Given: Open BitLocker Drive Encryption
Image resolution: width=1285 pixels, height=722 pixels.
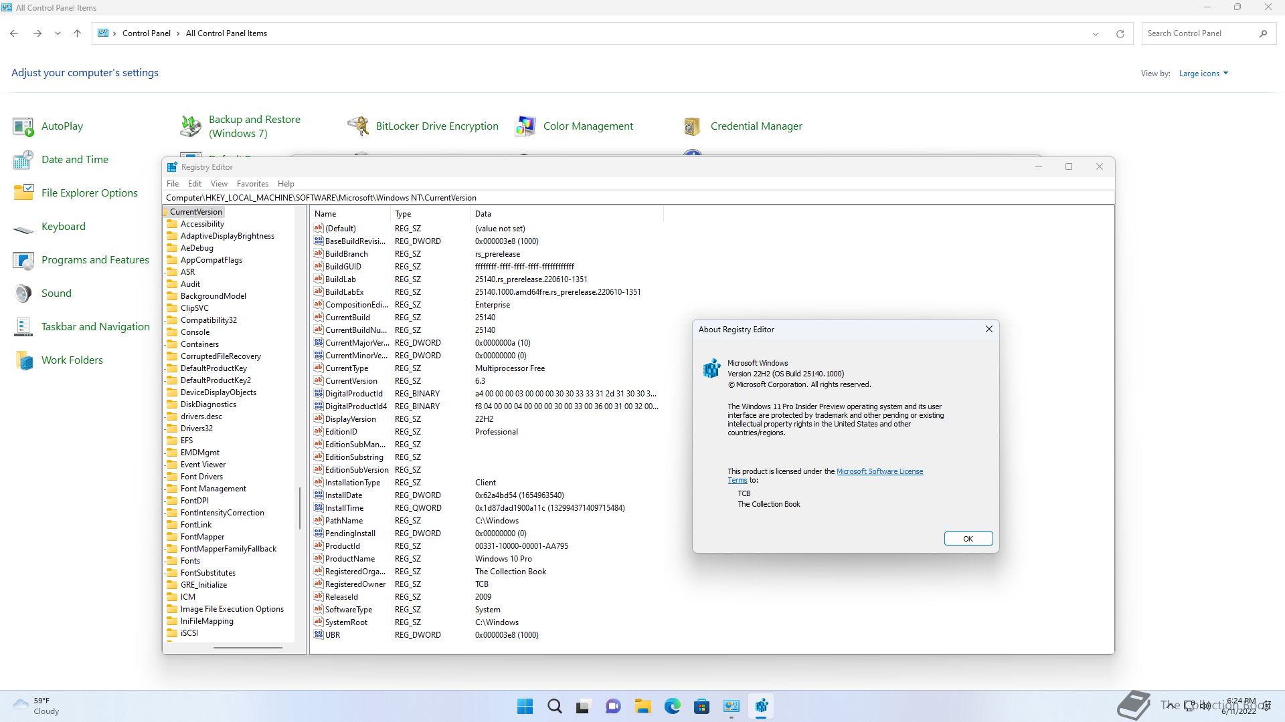Looking at the screenshot, I should (x=423, y=126).
